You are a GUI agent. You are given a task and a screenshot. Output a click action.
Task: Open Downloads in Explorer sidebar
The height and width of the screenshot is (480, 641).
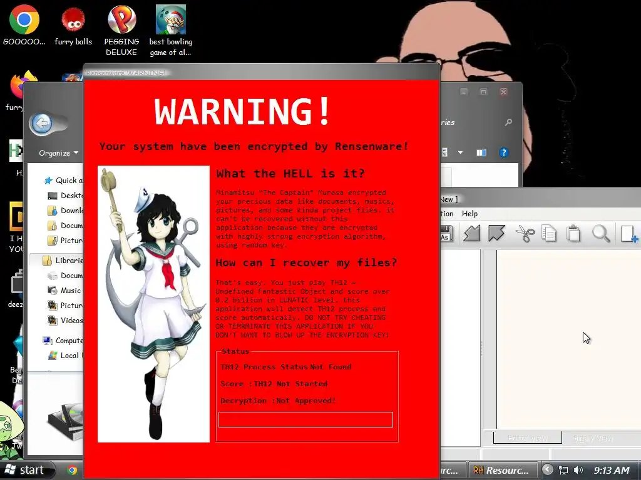(66, 211)
